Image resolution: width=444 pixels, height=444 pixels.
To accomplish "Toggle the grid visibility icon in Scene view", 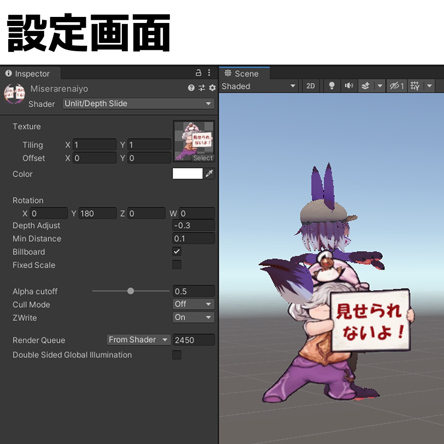I will point(414,86).
